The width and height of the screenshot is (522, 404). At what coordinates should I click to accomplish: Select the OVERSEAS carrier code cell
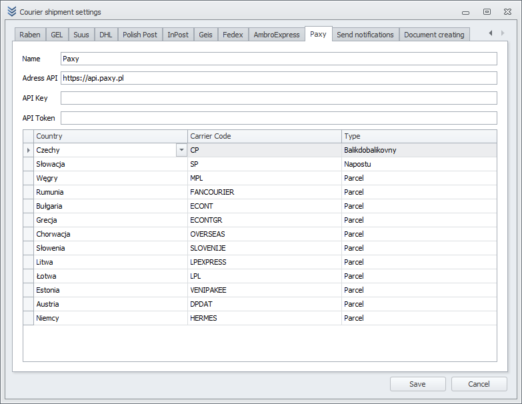pos(265,234)
